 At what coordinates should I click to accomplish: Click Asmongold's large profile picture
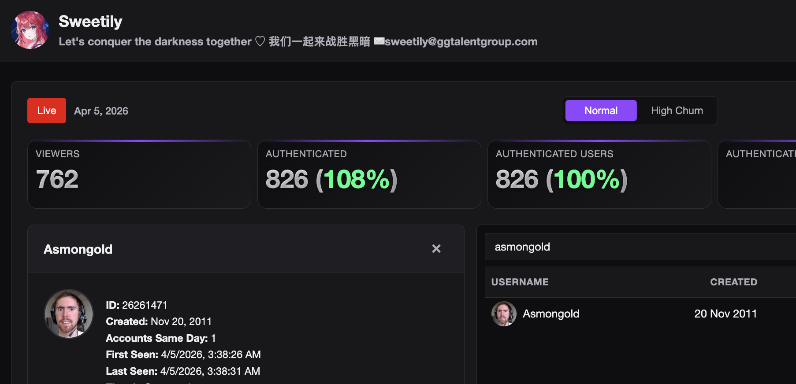[69, 314]
